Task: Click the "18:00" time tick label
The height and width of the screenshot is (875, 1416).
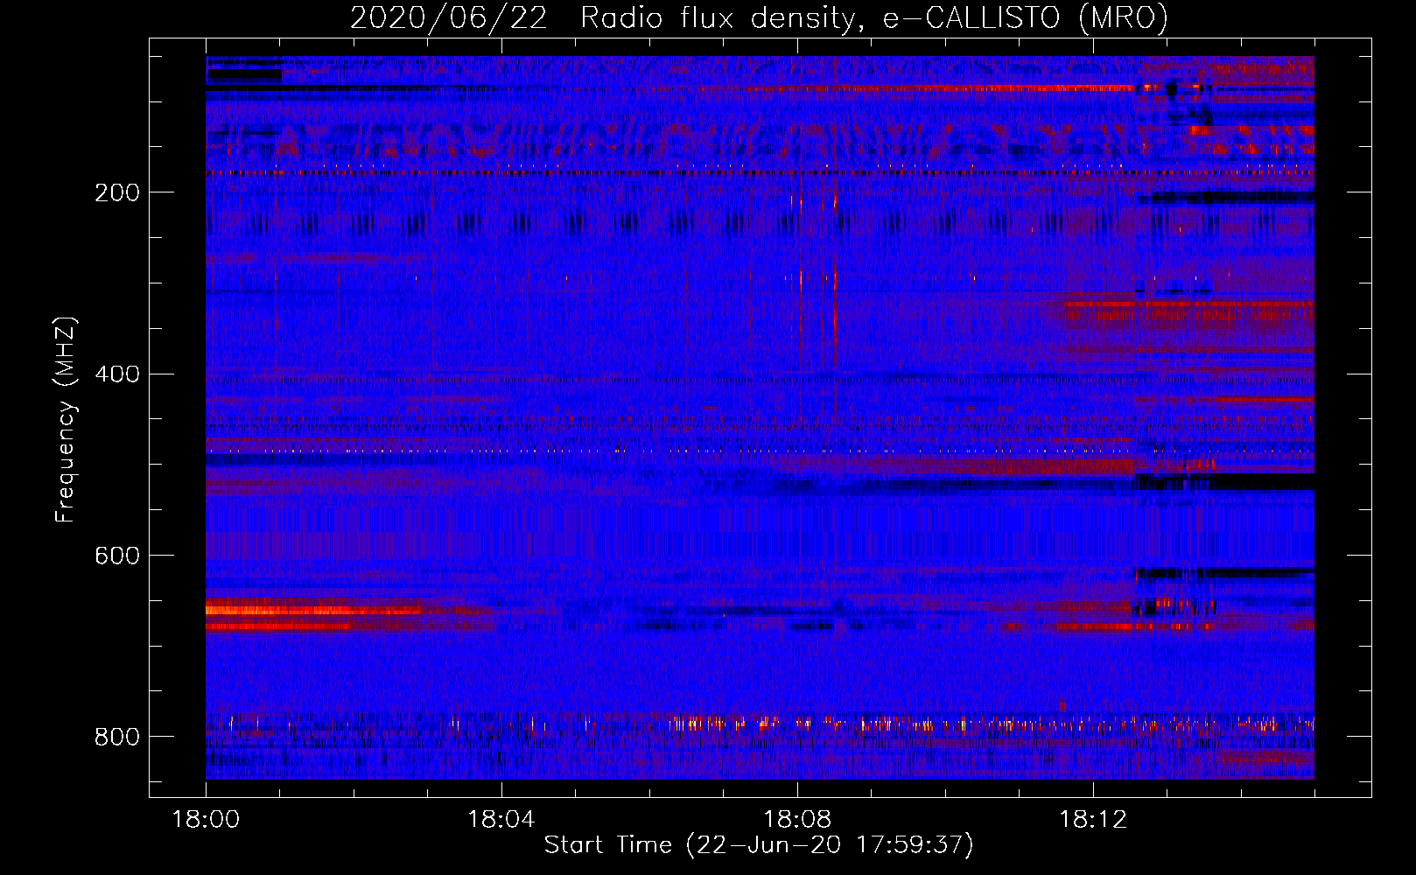Action: tap(207, 820)
